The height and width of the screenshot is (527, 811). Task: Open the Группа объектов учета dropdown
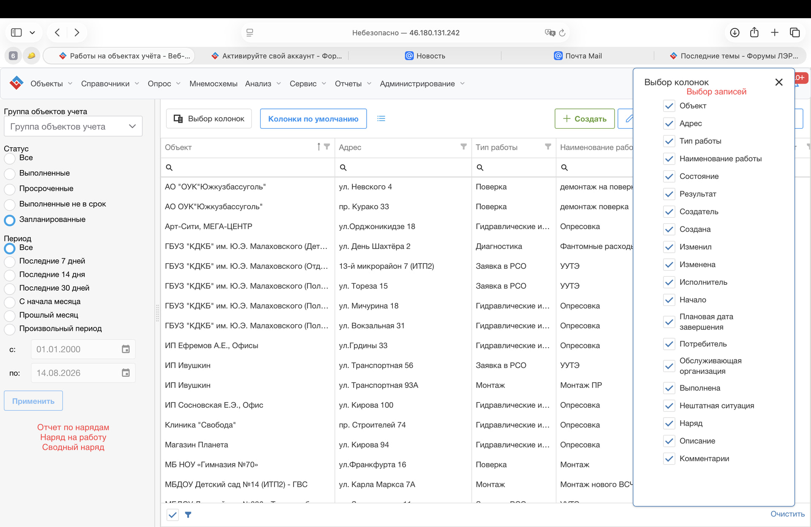(73, 126)
